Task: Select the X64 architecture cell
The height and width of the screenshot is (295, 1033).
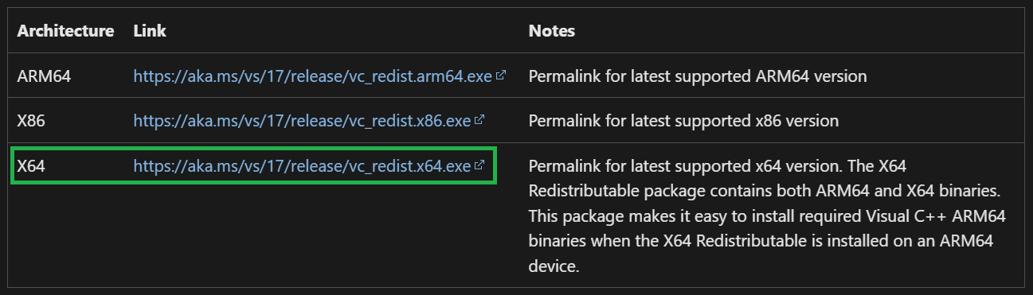Action: (x=30, y=165)
